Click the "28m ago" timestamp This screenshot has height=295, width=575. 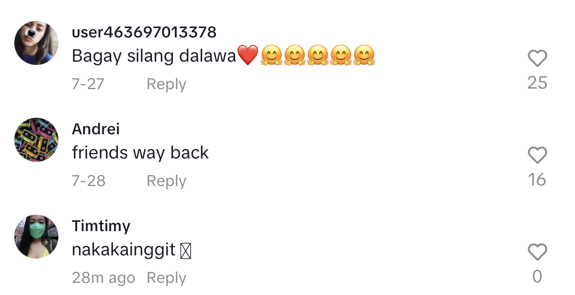pyautogui.click(x=104, y=278)
